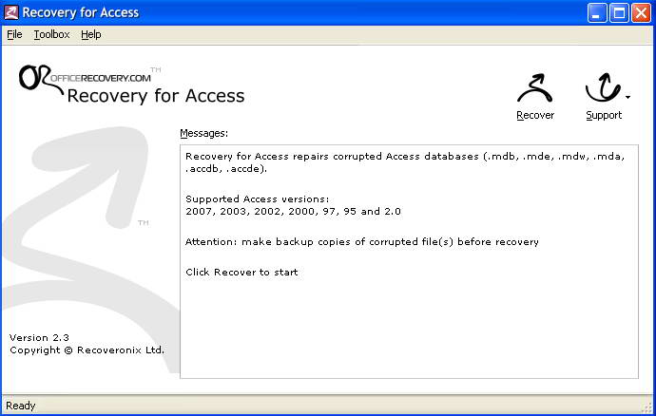Open the File menu
This screenshot has width=656, height=416.
click(x=14, y=35)
